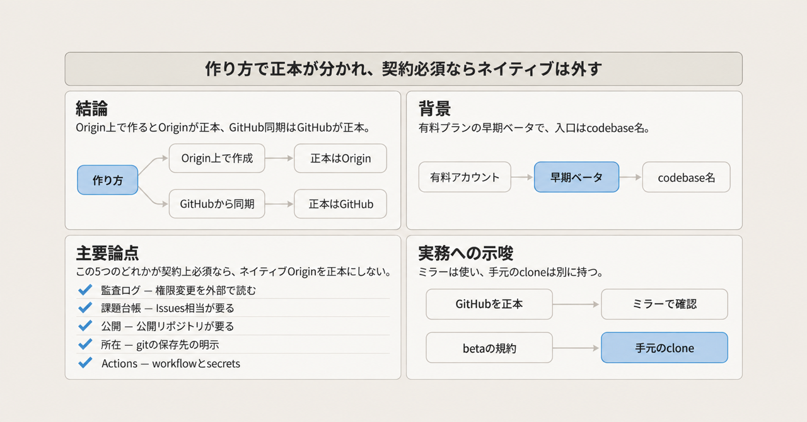
Task: Click the 背景 heading
Action: click(435, 108)
